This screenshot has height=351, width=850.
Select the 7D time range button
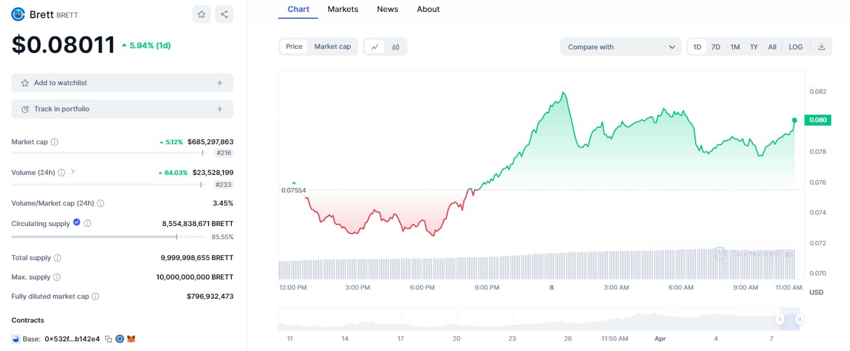(715, 47)
